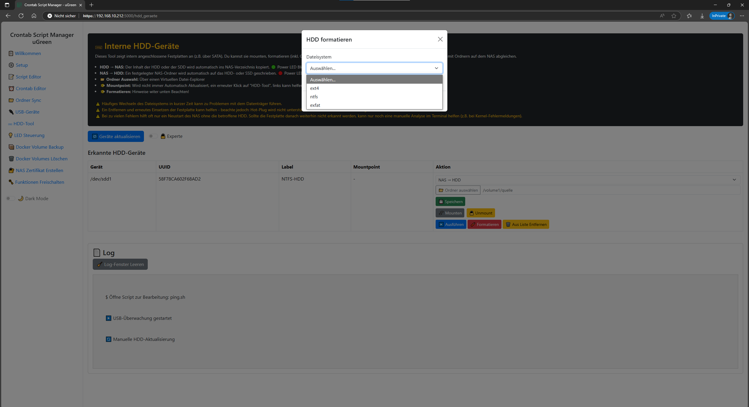The image size is (749, 407).
Task: Click the browser address bar URL
Action: (120, 16)
